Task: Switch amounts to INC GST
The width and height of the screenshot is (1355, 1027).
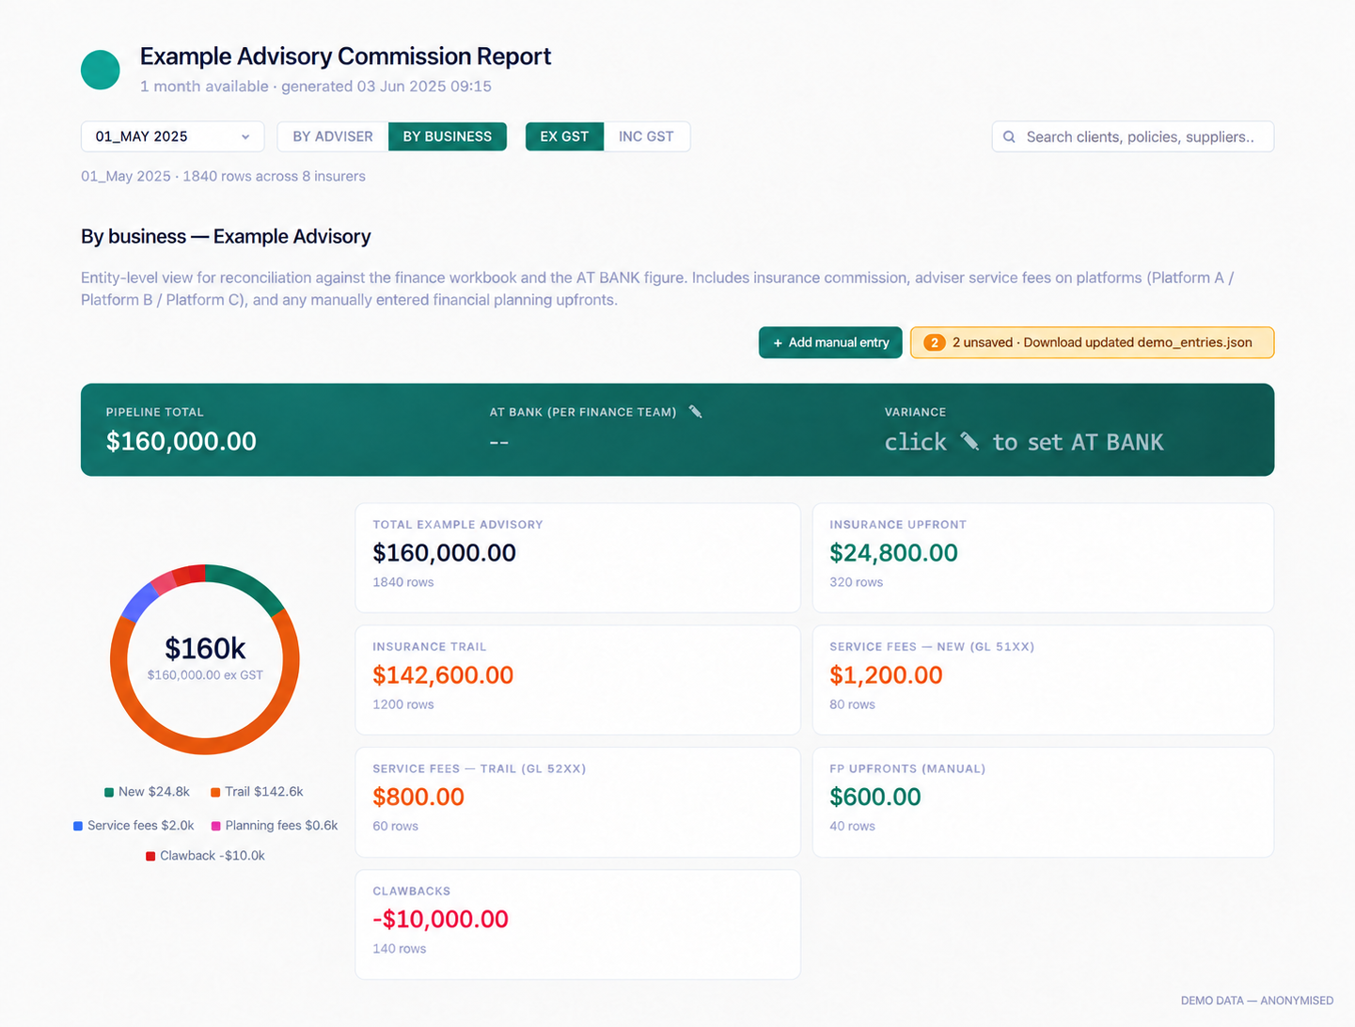Action: [646, 136]
